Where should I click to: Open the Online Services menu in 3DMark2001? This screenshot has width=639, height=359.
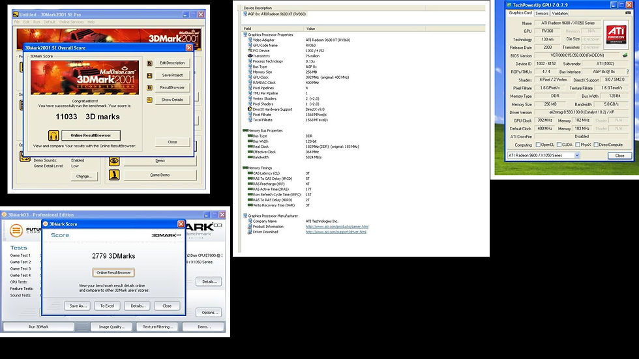point(71,22)
